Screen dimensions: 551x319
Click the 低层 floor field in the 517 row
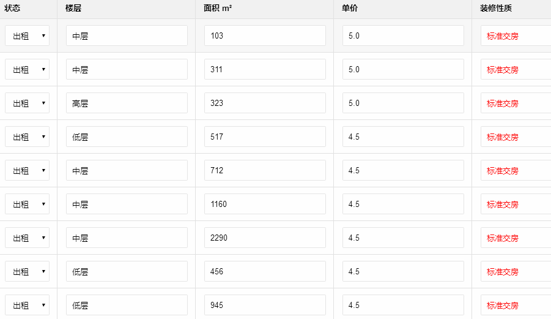(127, 137)
